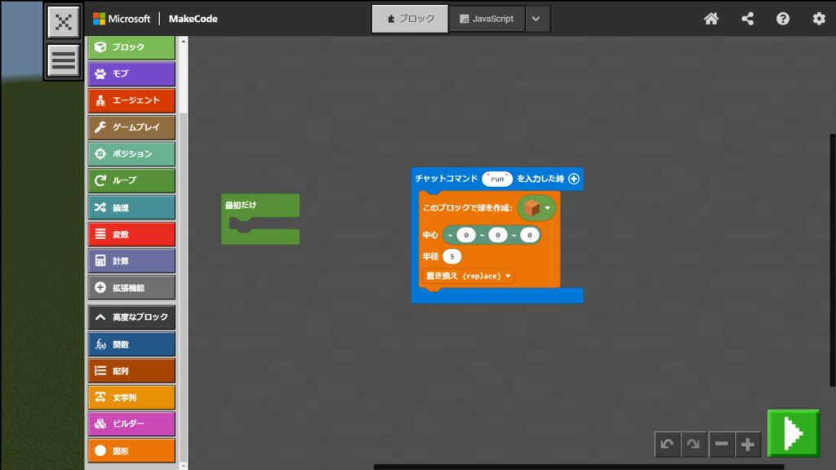Redo the last workspace change
This screenshot has width=836, height=470.
tap(693, 444)
